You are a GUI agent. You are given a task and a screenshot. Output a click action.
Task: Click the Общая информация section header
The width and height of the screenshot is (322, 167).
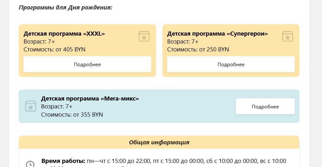pos(159,142)
